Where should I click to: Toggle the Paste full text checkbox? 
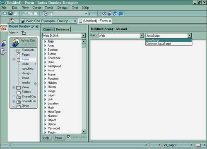pos(69,137)
